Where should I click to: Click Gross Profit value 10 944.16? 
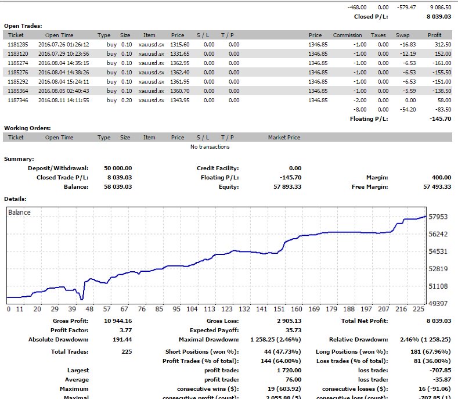(x=118, y=321)
